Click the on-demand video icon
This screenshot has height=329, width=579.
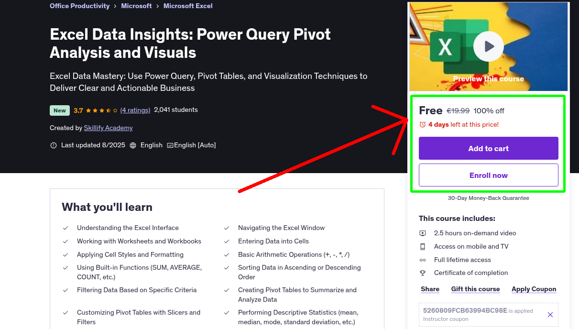423,233
